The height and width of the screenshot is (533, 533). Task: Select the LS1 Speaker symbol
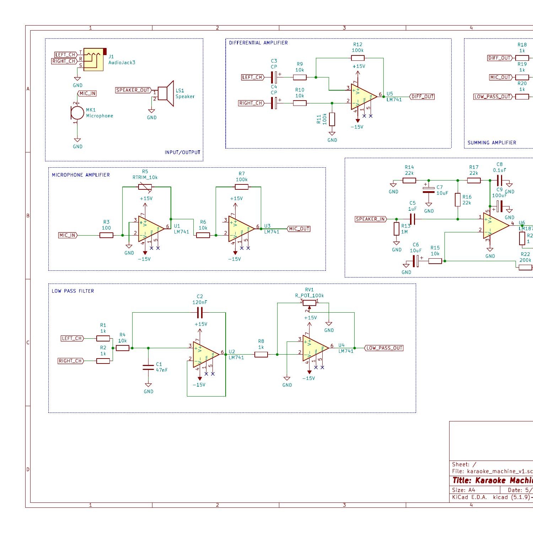166,94
